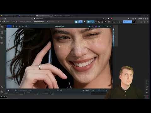Screen dimensions: 151x113
Task: Open the Workflow menu in ComfyUI
Action: pos(8,22)
